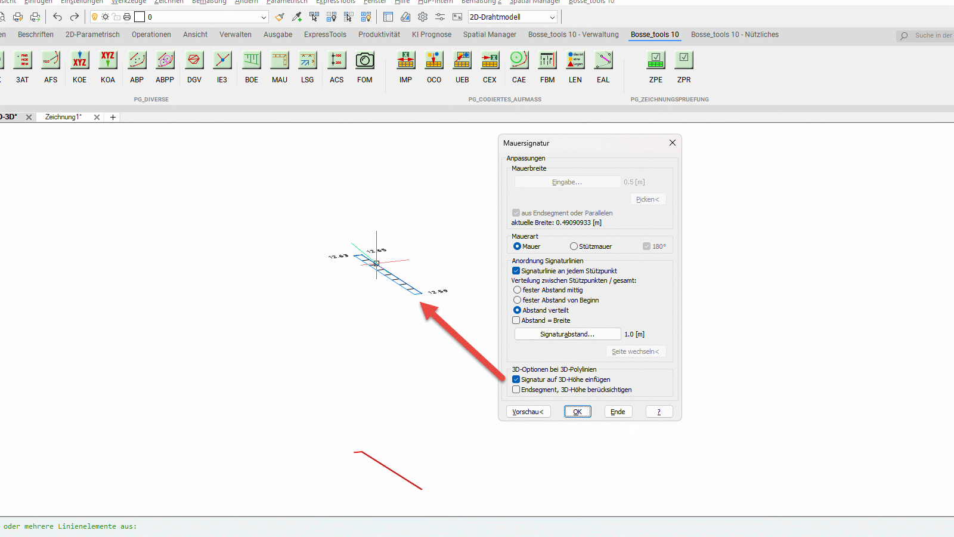Choose fester Abstand mittig option
The image size is (954, 537).
pos(517,290)
